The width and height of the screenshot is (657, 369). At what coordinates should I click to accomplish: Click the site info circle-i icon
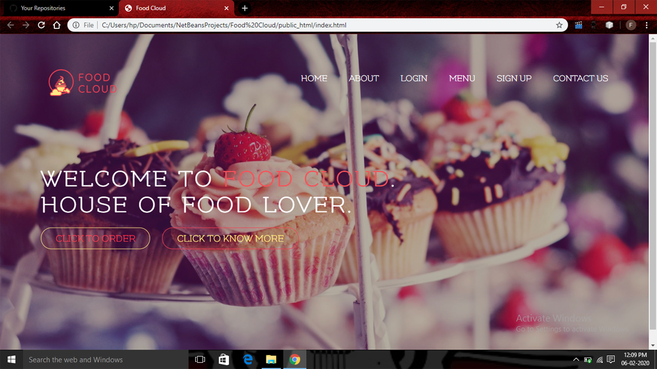(x=77, y=25)
